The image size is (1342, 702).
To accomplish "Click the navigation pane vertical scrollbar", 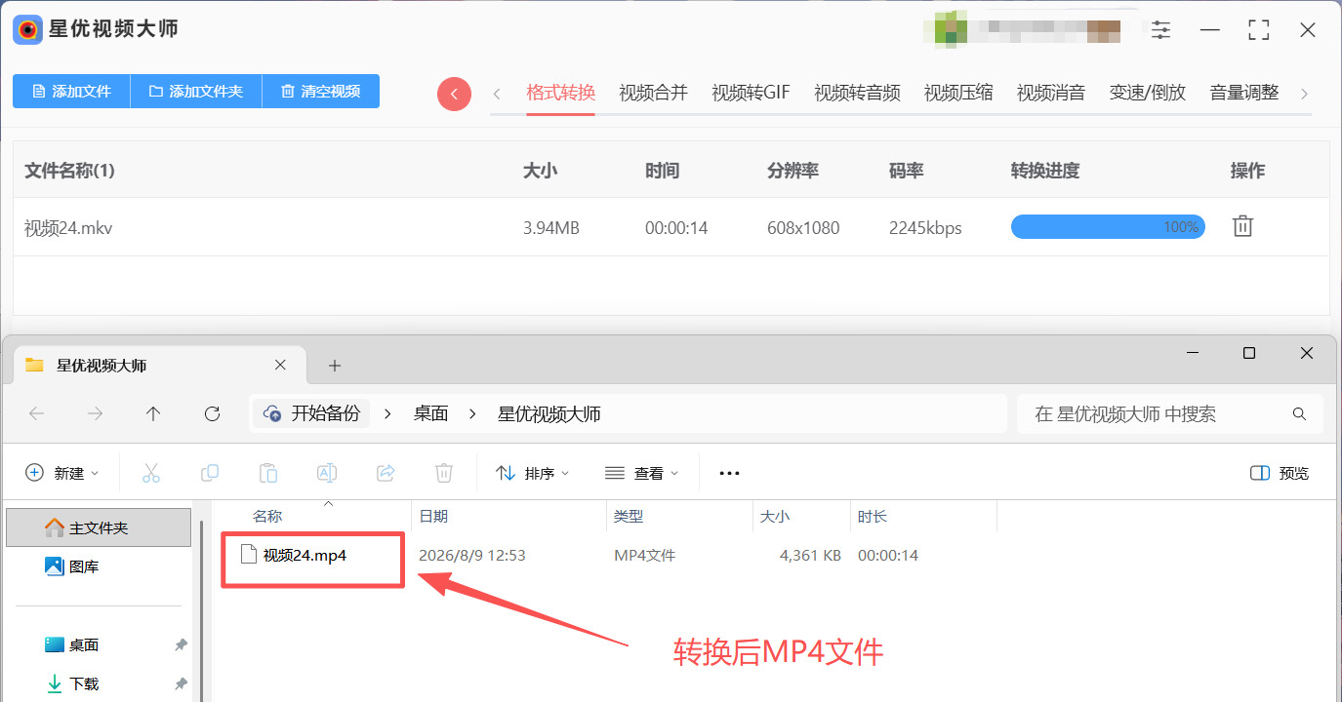I will (202, 609).
